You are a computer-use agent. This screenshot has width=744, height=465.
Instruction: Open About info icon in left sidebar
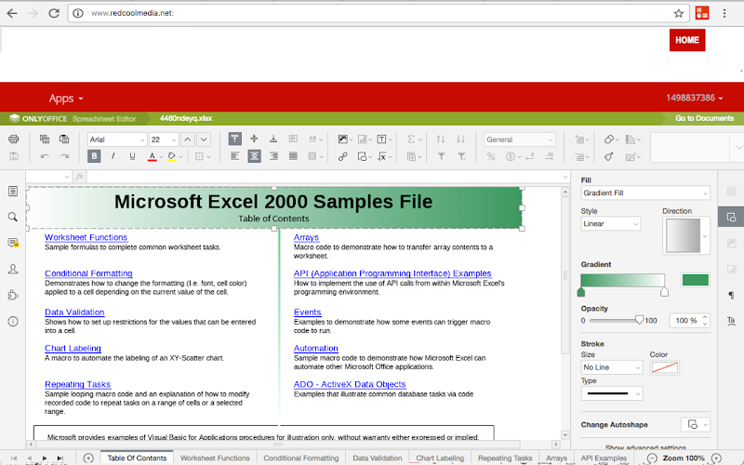[x=13, y=321]
